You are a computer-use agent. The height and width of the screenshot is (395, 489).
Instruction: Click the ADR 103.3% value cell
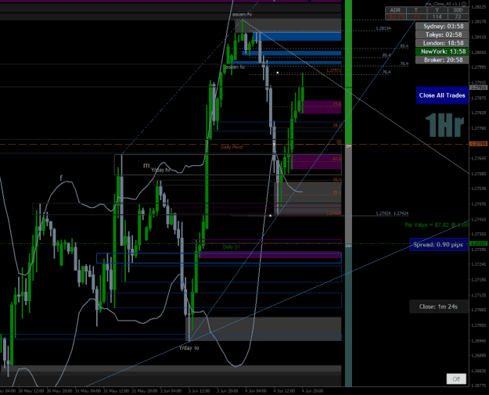click(x=395, y=17)
